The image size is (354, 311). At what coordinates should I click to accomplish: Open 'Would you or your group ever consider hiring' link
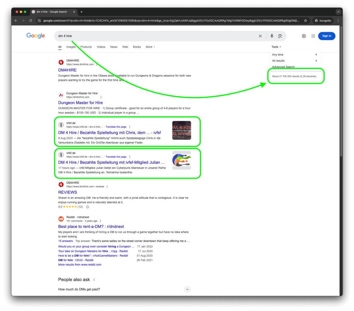click(96, 246)
